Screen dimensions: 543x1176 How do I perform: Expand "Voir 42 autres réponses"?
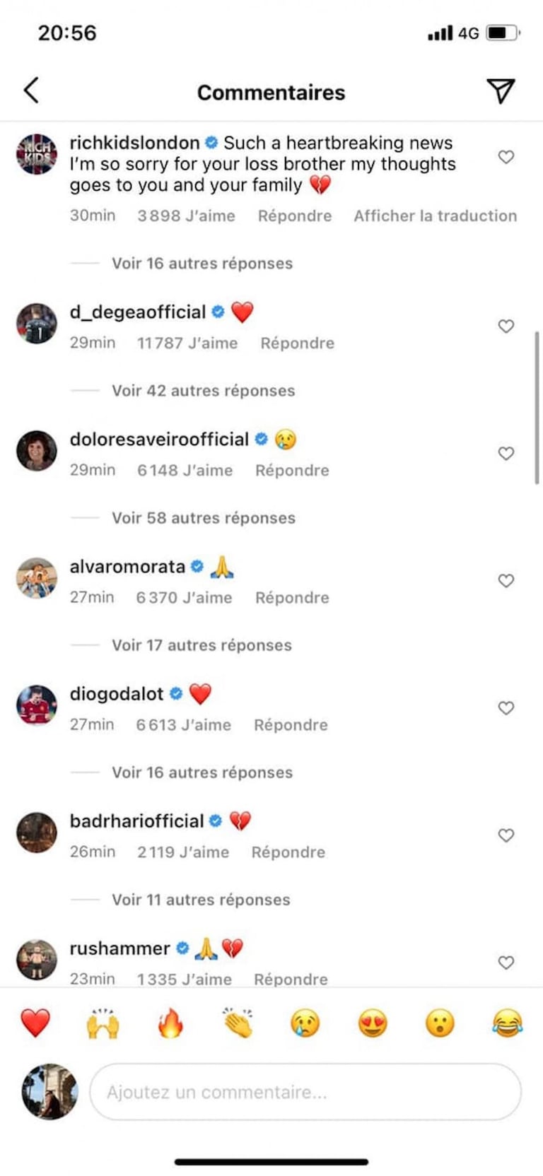click(203, 391)
